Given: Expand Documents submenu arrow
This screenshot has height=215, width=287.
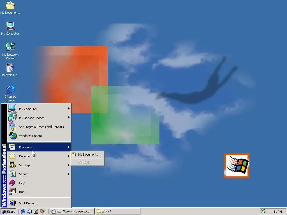Looking at the screenshot, I should coord(69,156).
